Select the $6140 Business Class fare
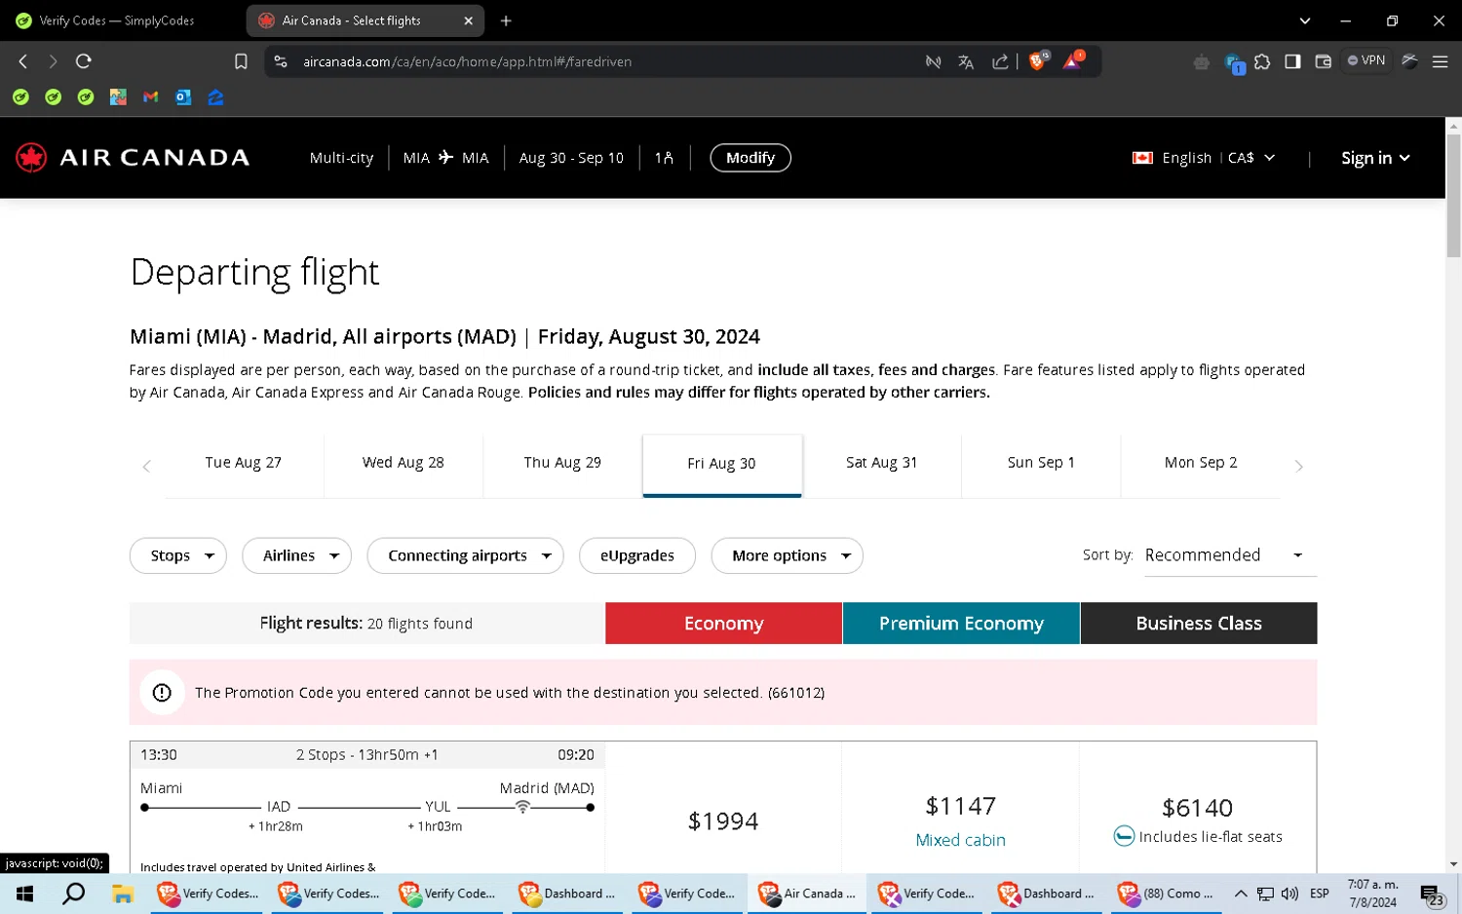The width and height of the screenshot is (1462, 914). 1198,809
